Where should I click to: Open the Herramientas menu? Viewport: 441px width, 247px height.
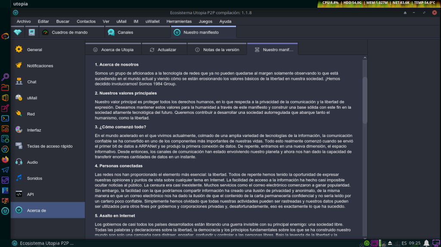click(179, 21)
